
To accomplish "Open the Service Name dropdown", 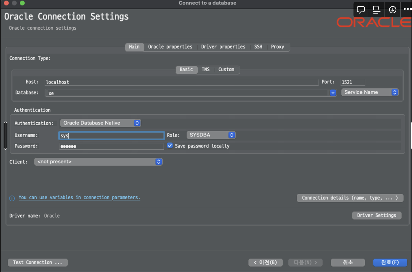I will point(370,92).
